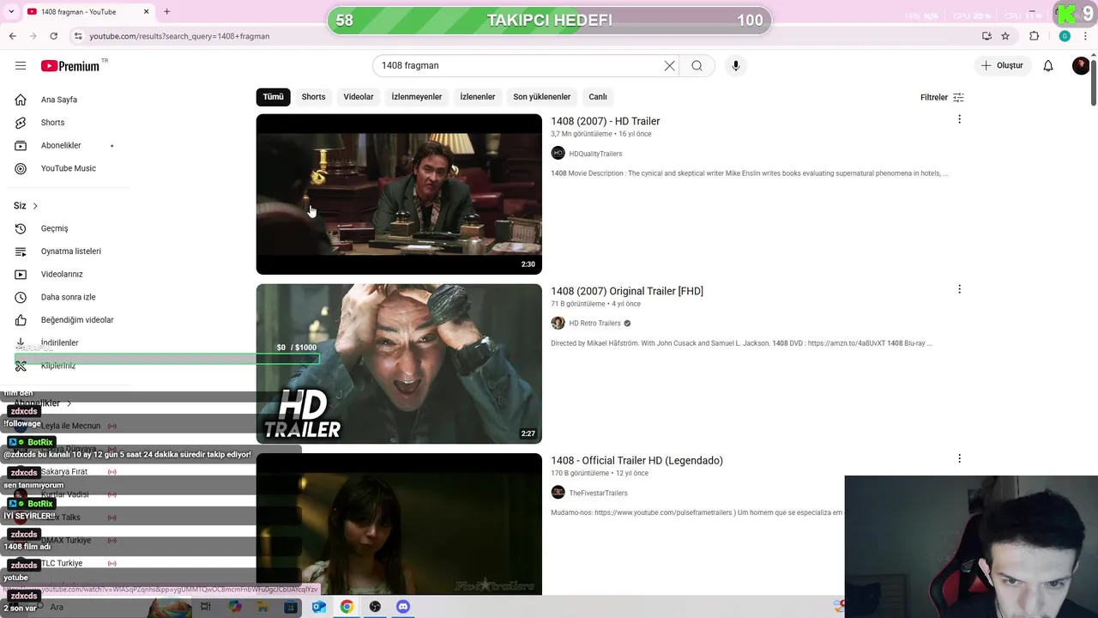Screen dimensions: 1098x618
Task: Click the TheFivestarTrailers channel avatar
Action: pyautogui.click(x=558, y=493)
